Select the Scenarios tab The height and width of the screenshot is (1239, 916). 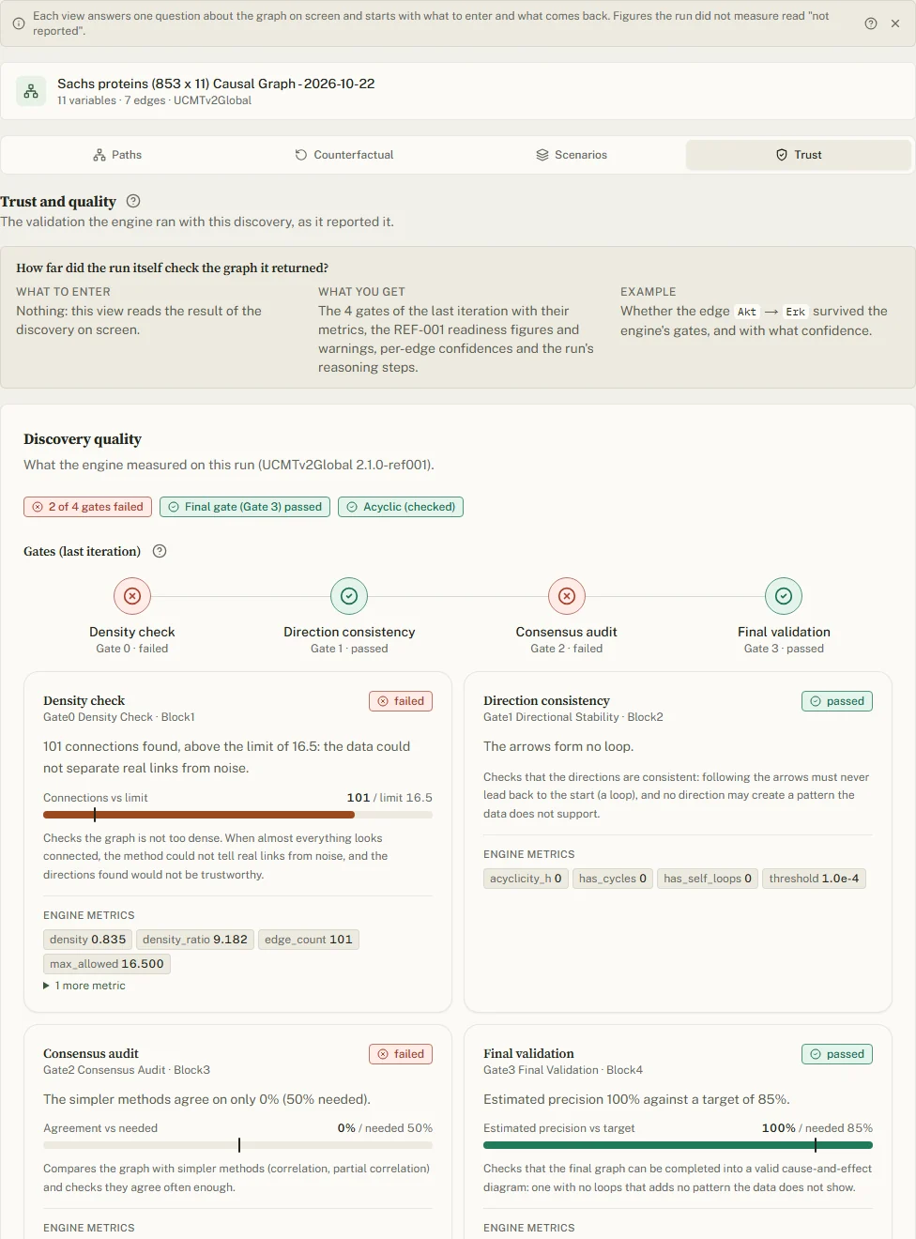[x=572, y=155]
